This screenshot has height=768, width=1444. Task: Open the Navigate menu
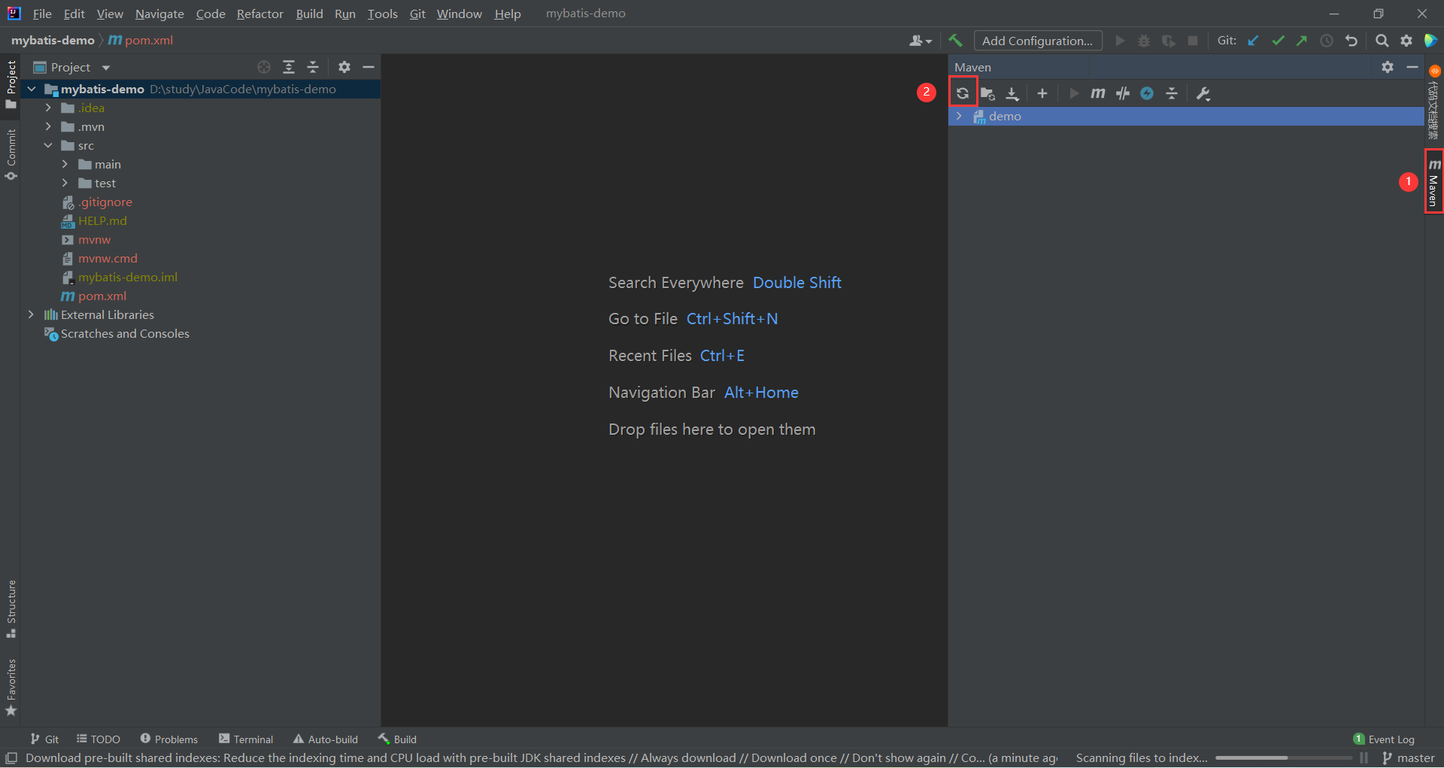[x=159, y=14]
